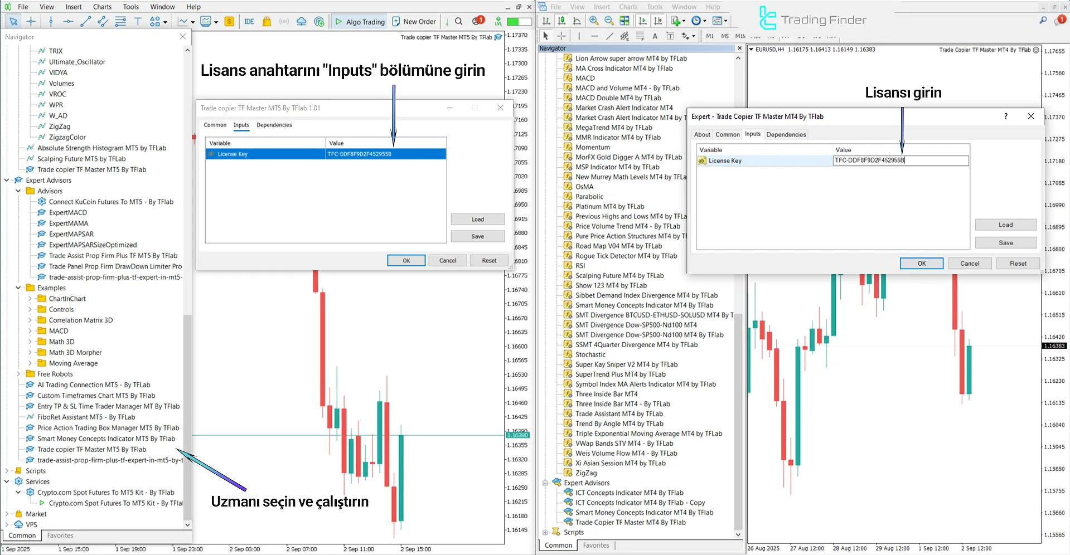The height and width of the screenshot is (555, 1070).
Task: Open the Market via the shopping bag icon
Action: (267, 21)
